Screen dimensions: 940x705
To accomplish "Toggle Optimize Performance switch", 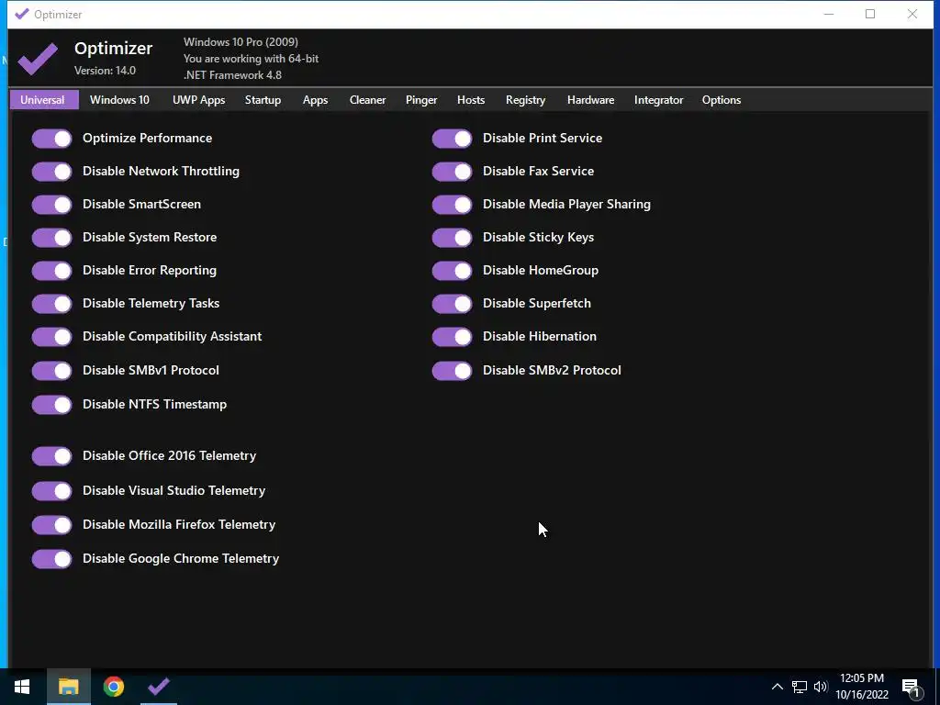I will click(51, 139).
